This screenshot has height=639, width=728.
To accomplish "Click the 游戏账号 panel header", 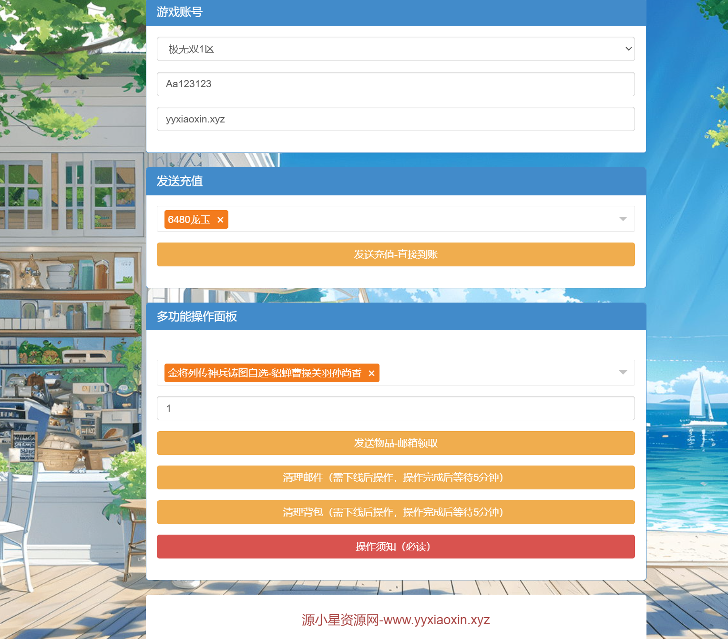I will pos(179,12).
